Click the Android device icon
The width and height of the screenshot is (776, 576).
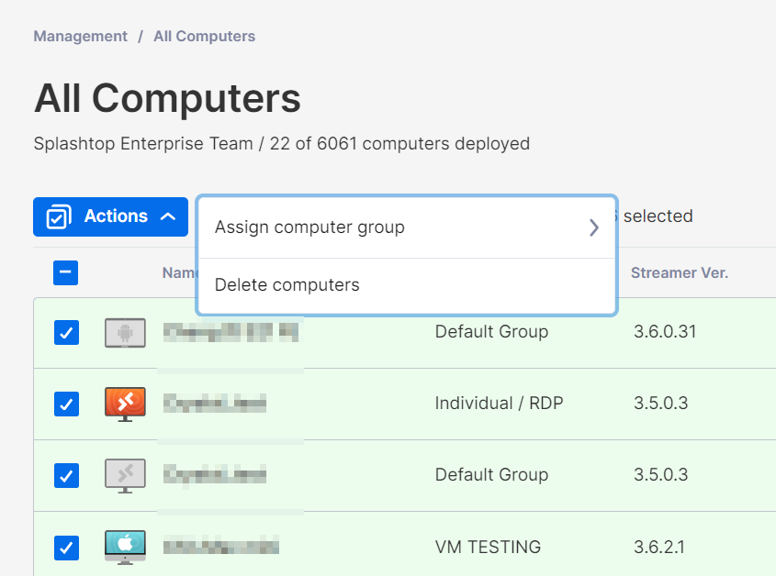click(x=125, y=333)
